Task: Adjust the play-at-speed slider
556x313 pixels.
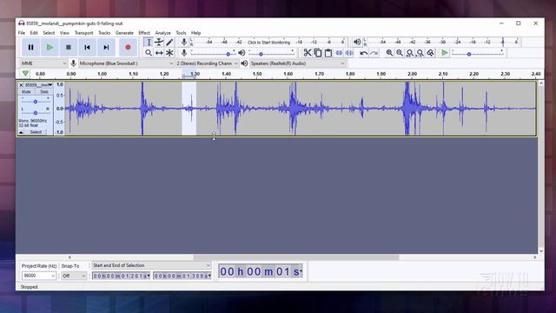Action: coord(478,53)
